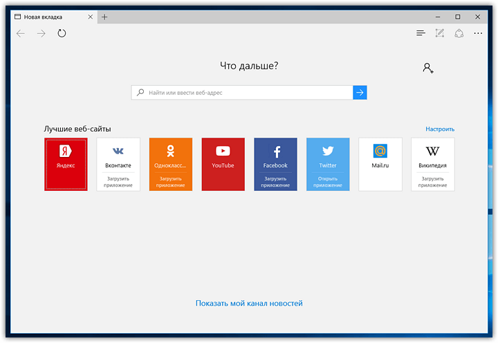The image size is (498, 343).
Task: Submit search with blue arrow button
Action: [360, 93]
